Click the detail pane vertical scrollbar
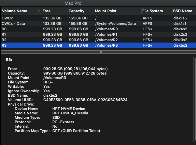Screen dimensions: 196x145 point(195,98)
